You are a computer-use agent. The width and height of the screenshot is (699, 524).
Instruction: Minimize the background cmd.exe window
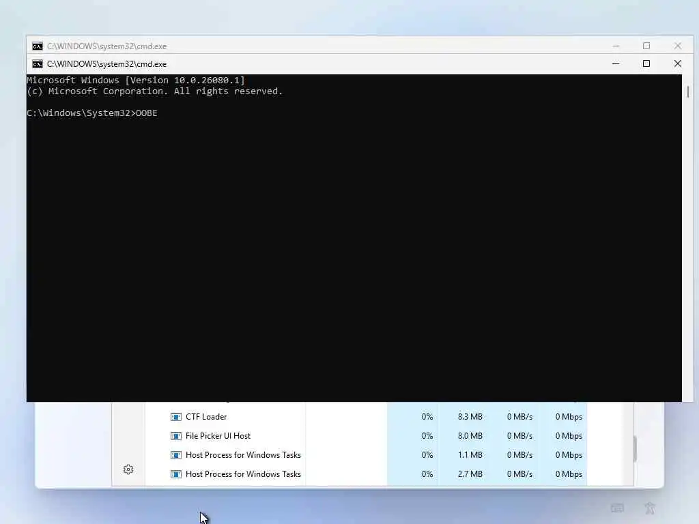616,46
